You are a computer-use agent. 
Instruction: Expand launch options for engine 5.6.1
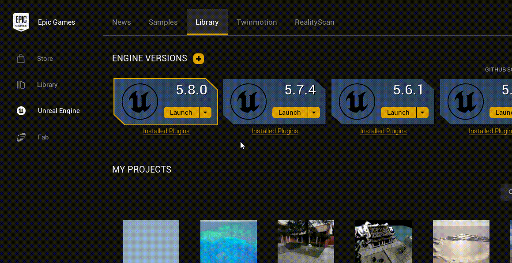point(422,113)
